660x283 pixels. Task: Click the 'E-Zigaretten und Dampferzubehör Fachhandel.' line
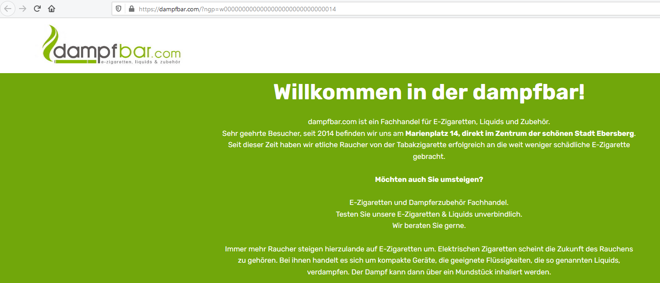(x=429, y=203)
